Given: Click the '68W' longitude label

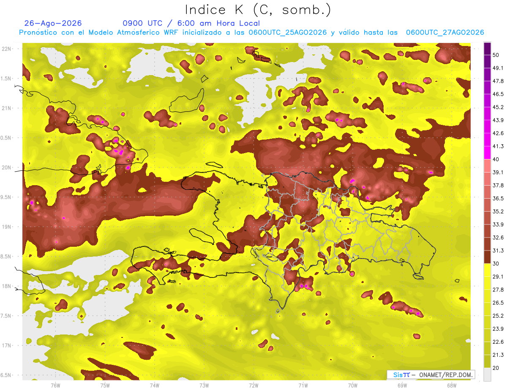Looking at the screenshot, I should pos(452,386).
